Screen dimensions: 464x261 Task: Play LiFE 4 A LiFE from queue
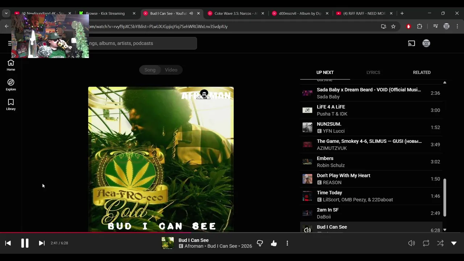[371, 110]
